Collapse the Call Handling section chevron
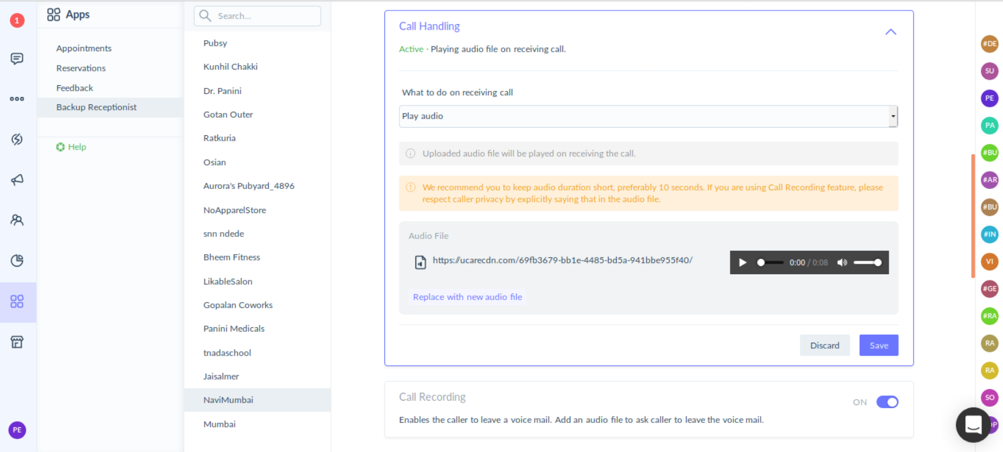The image size is (1003, 452). [x=891, y=32]
